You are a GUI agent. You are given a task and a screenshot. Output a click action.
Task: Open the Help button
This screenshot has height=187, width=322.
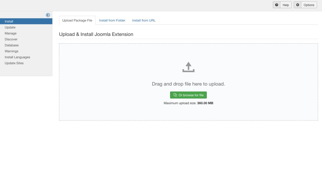coord(282,5)
